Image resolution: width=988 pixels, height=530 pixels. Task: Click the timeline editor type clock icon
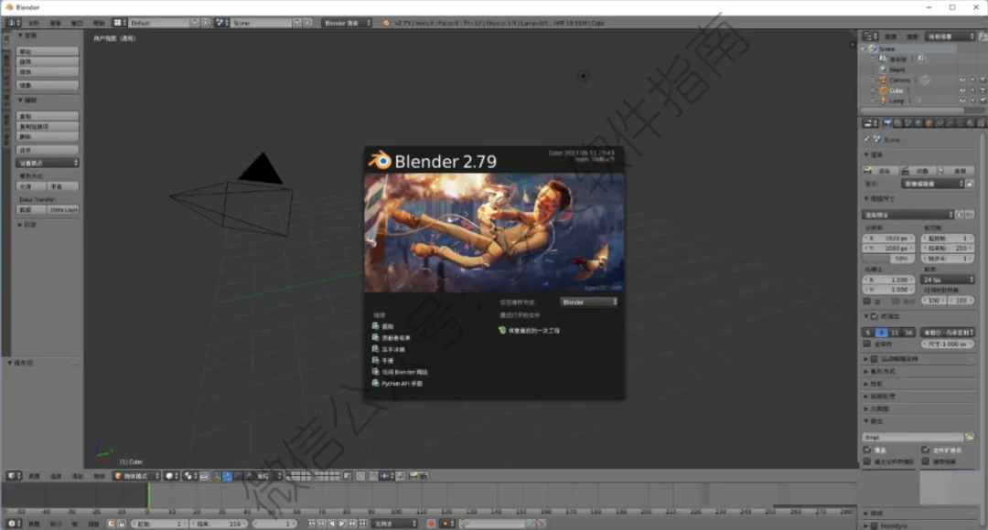[x=14, y=523]
